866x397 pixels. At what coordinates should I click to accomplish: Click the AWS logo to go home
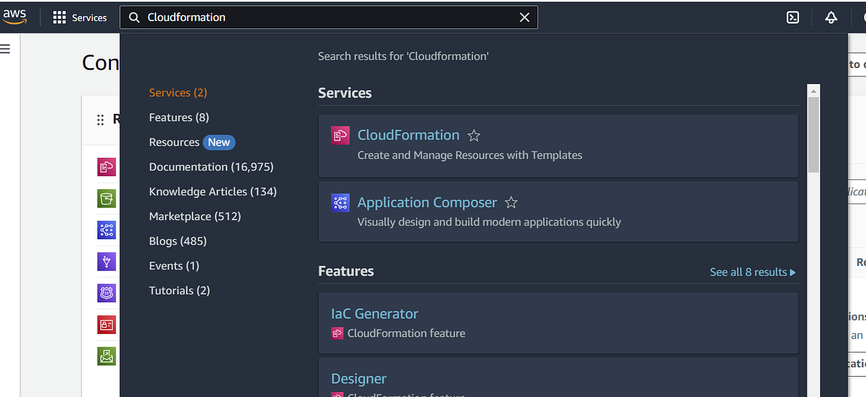[x=14, y=17]
